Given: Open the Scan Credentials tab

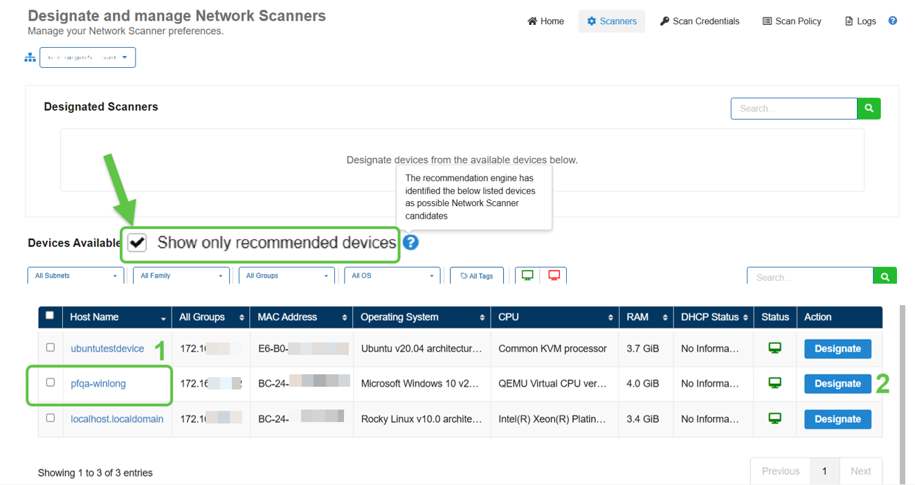Looking at the screenshot, I should (700, 21).
